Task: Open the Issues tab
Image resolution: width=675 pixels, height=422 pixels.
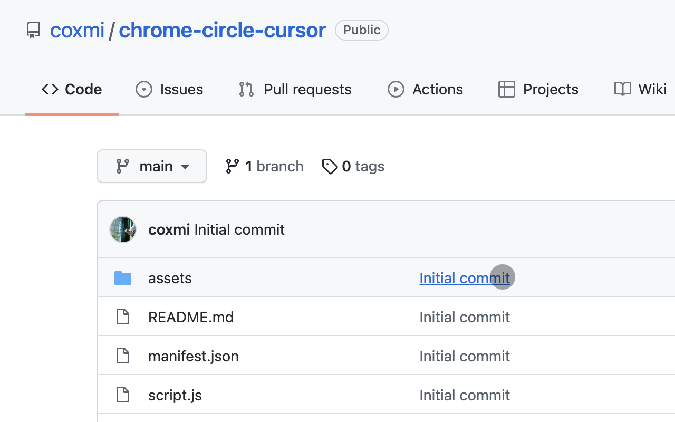Action: [169, 89]
